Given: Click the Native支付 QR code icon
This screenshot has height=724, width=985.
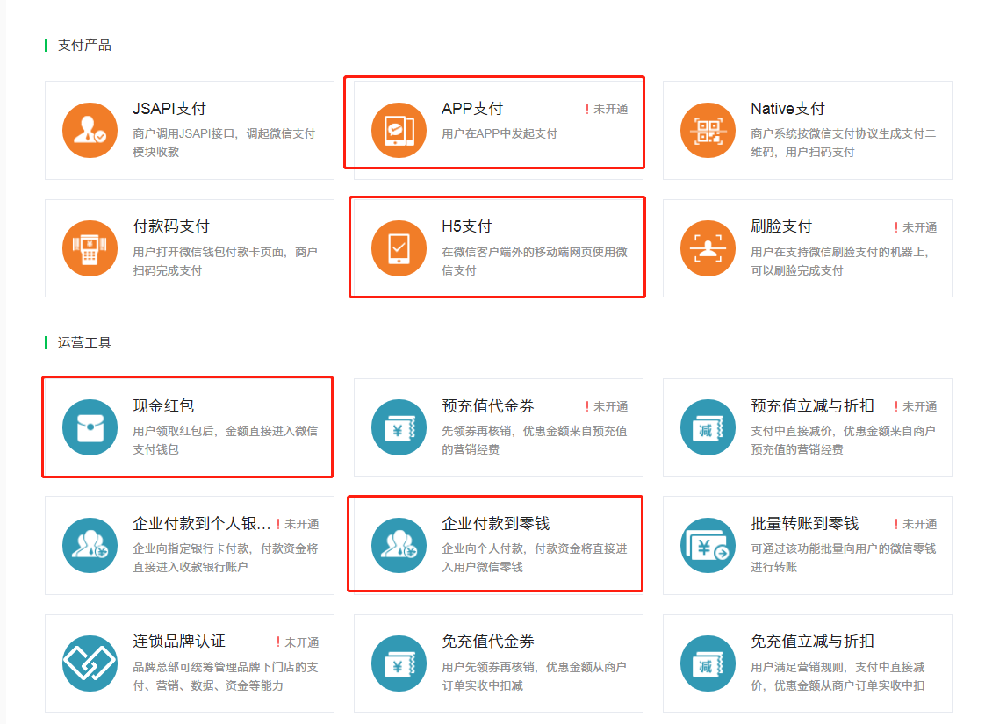Looking at the screenshot, I should click(708, 130).
